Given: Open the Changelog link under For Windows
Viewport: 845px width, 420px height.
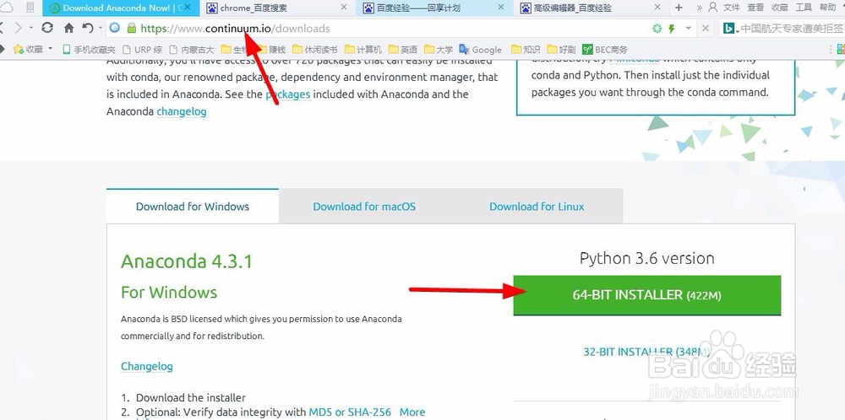Looking at the screenshot, I should coord(147,367).
